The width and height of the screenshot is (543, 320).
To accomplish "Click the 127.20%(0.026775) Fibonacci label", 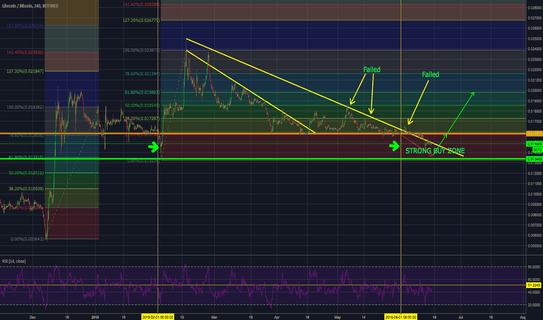I will pyautogui.click(x=142, y=20).
